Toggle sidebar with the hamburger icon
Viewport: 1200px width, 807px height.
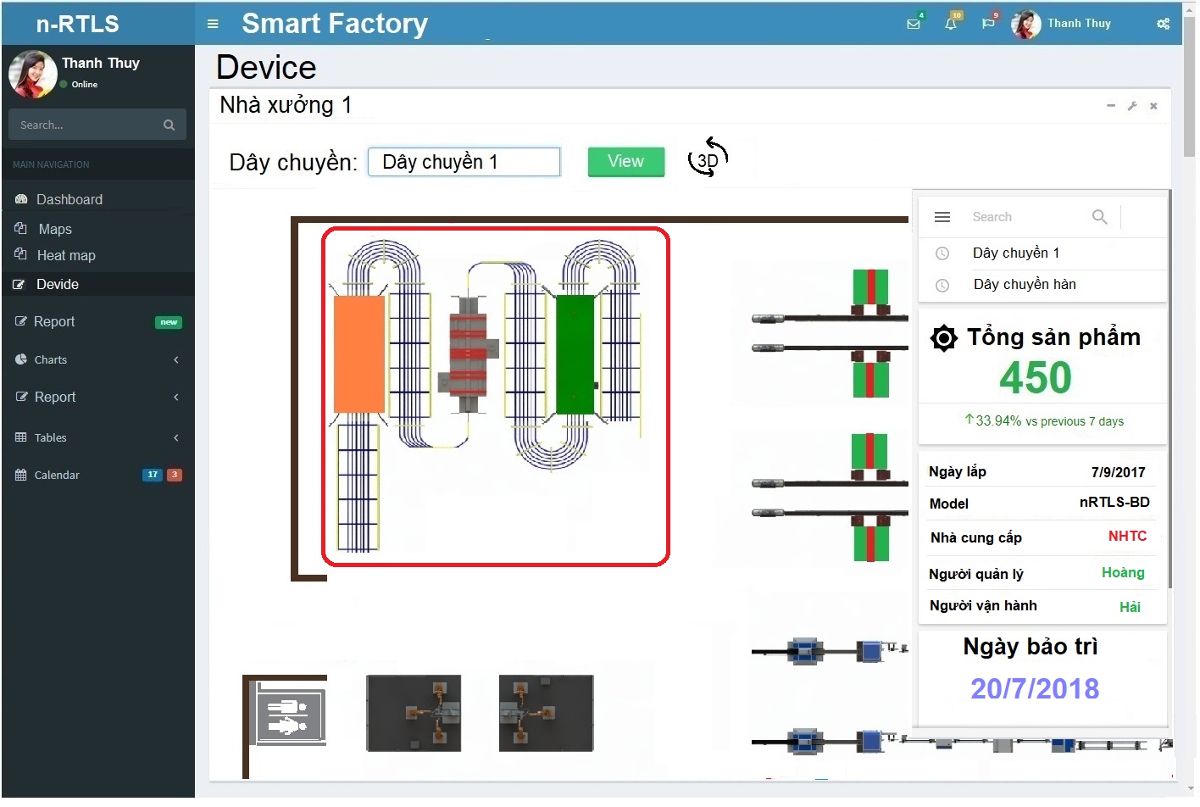point(213,24)
